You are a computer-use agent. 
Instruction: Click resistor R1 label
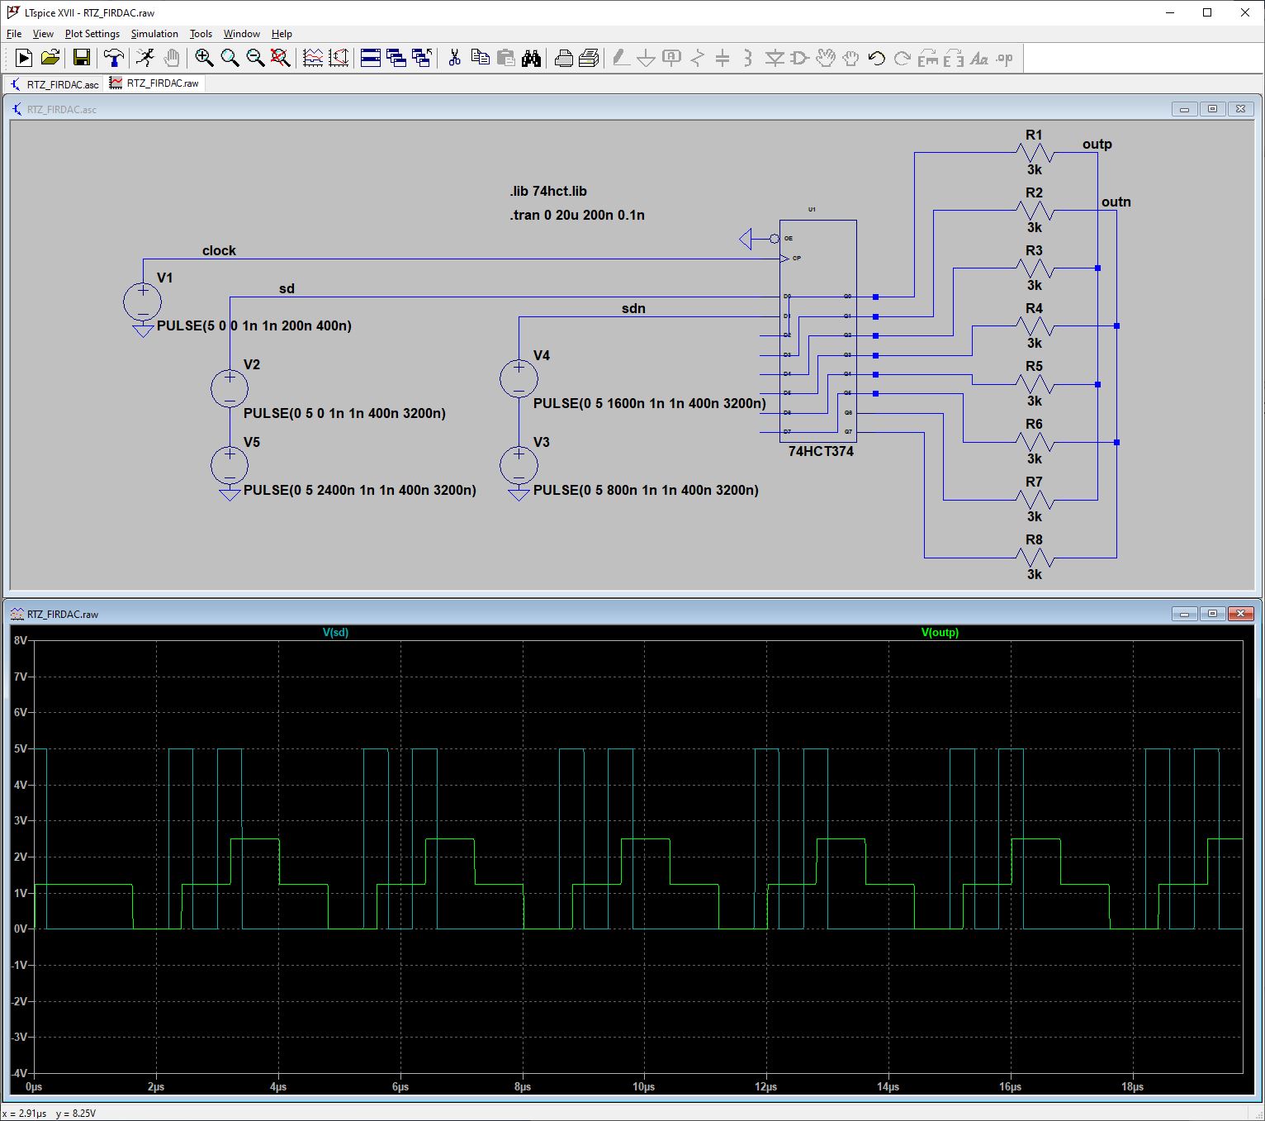[x=1034, y=135]
